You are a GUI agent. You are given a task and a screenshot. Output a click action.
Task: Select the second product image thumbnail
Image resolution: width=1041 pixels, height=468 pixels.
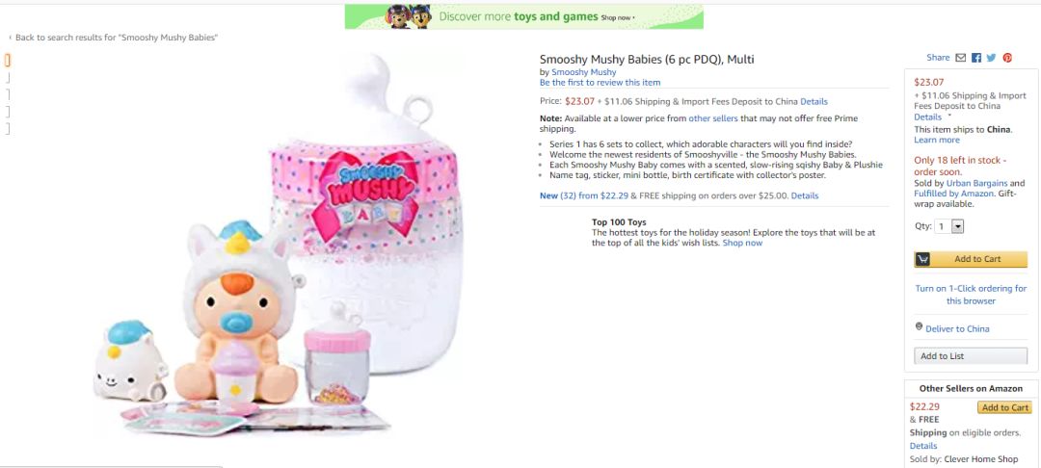(8, 78)
